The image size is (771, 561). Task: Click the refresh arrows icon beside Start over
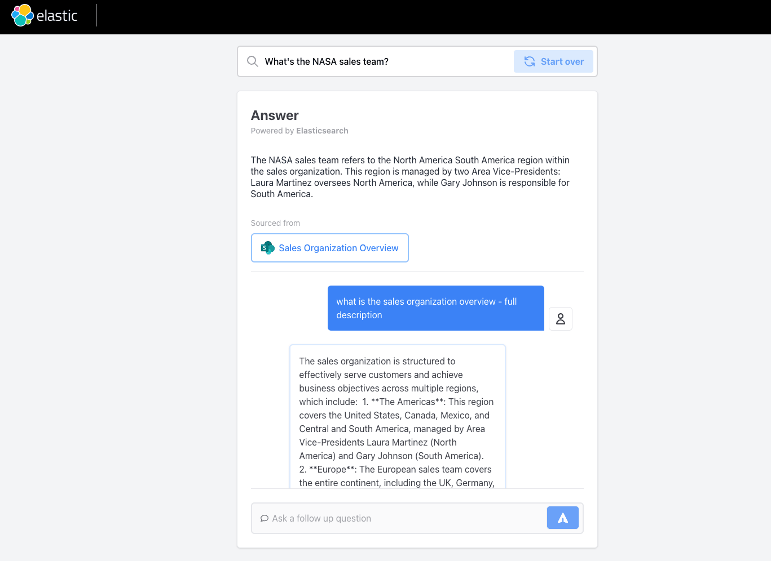coord(530,61)
